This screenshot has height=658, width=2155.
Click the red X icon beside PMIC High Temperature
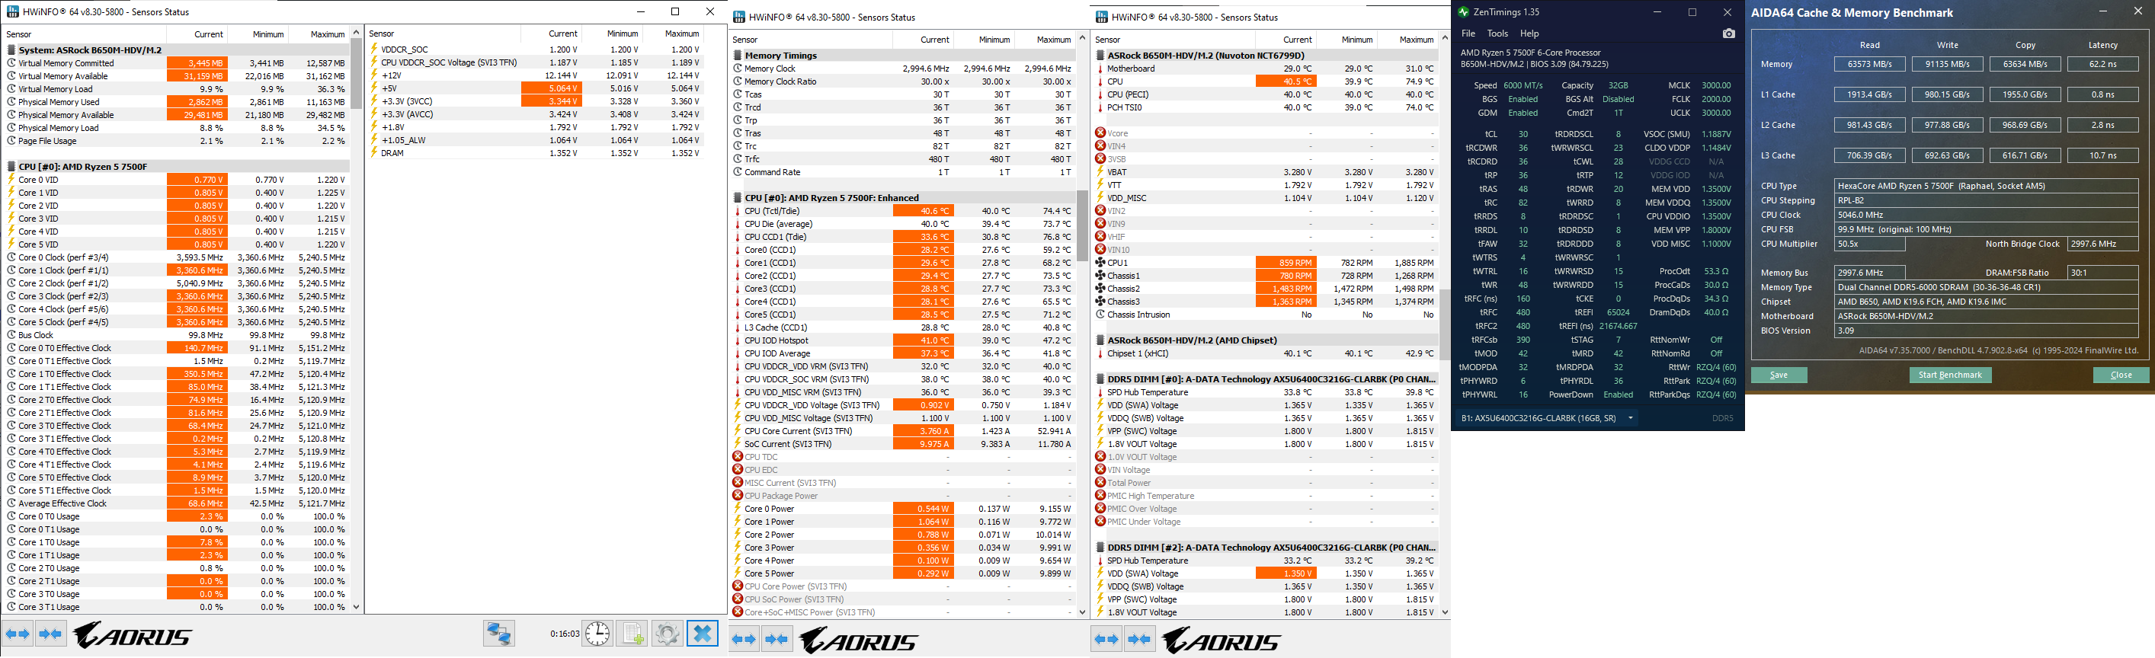pos(1100,496)
